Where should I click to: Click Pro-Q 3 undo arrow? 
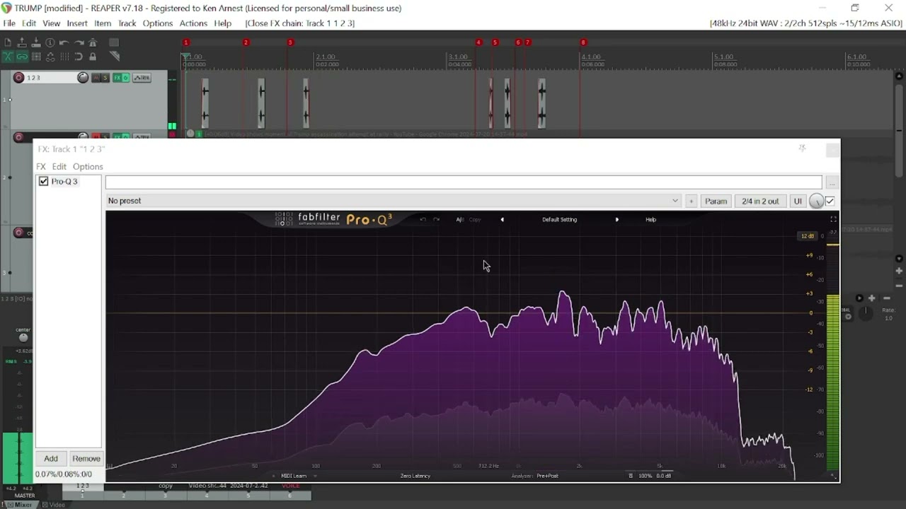pos(423,219)
